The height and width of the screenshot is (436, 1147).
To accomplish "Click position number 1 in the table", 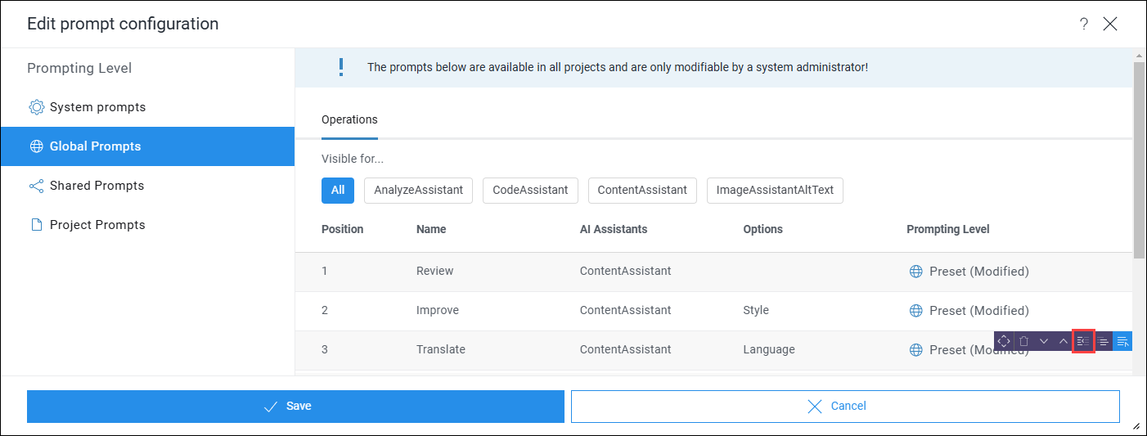I will tap(325, 272).
